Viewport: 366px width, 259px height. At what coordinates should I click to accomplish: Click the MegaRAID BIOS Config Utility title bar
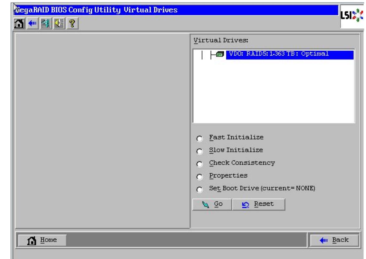(x=176, y=10)
